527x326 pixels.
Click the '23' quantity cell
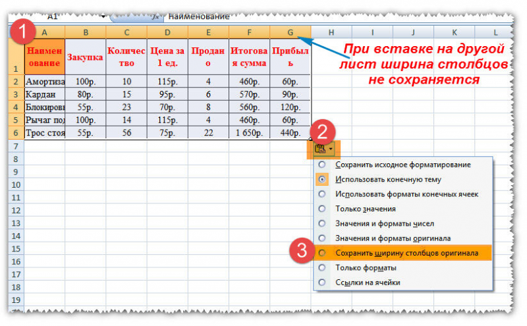click(126, 107)
